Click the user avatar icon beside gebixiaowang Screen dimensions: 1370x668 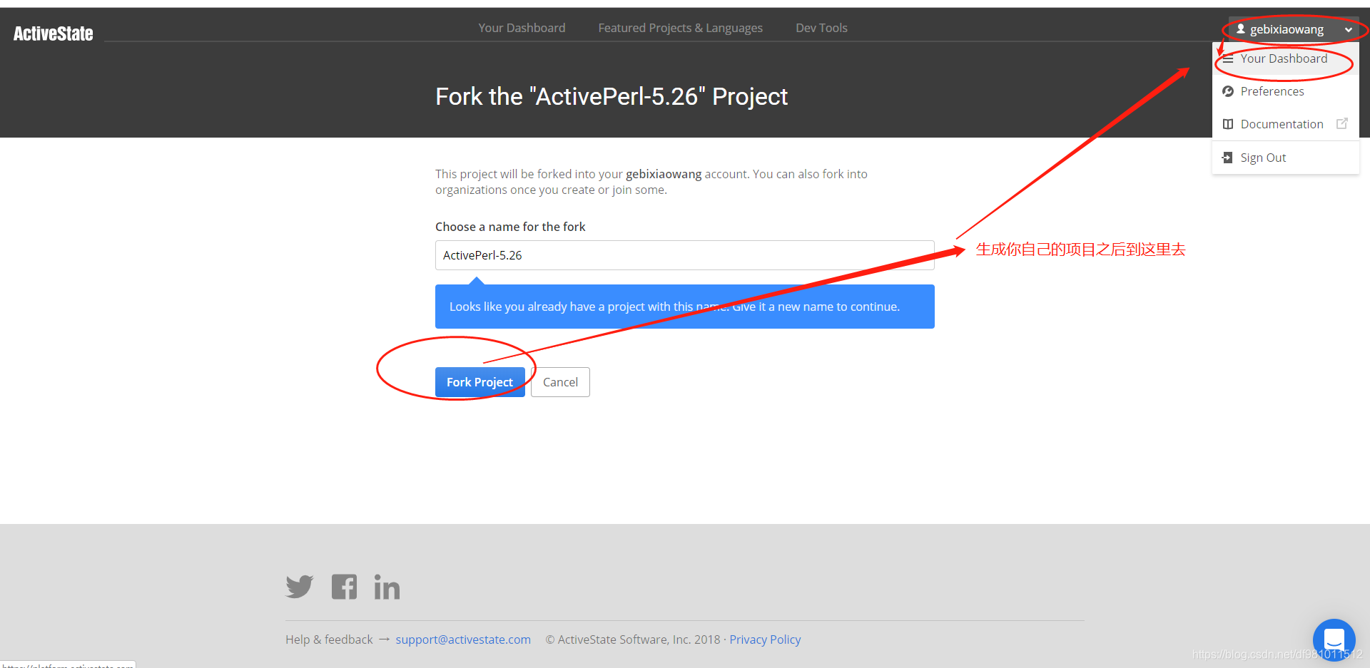(x=1241, y=29)
